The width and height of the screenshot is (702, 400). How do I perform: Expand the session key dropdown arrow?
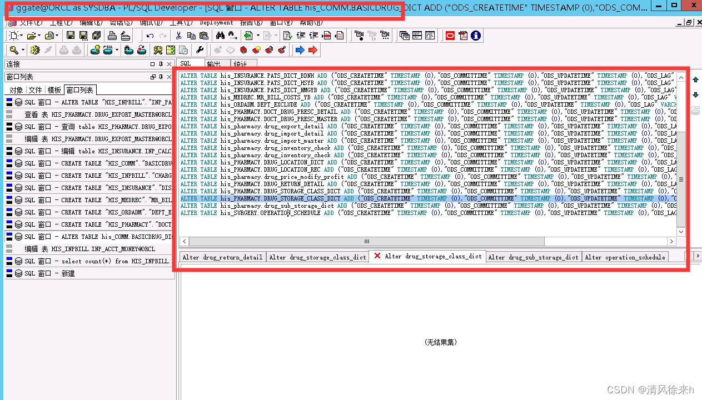tap(24, 50)
